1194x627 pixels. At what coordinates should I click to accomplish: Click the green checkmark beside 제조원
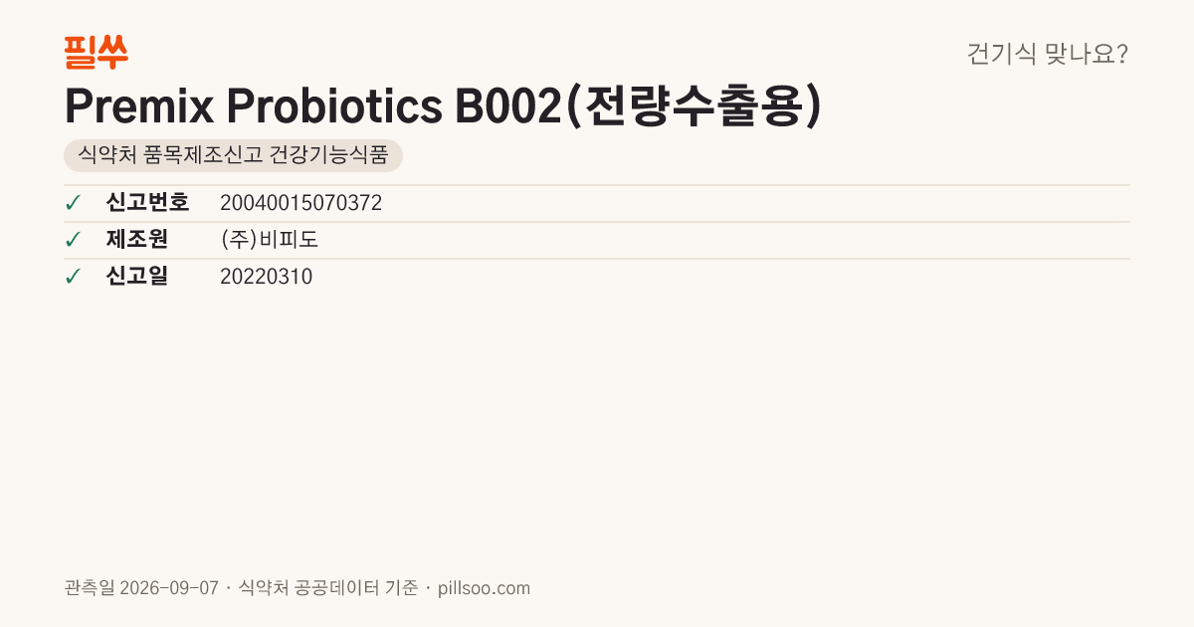[73, 240]
